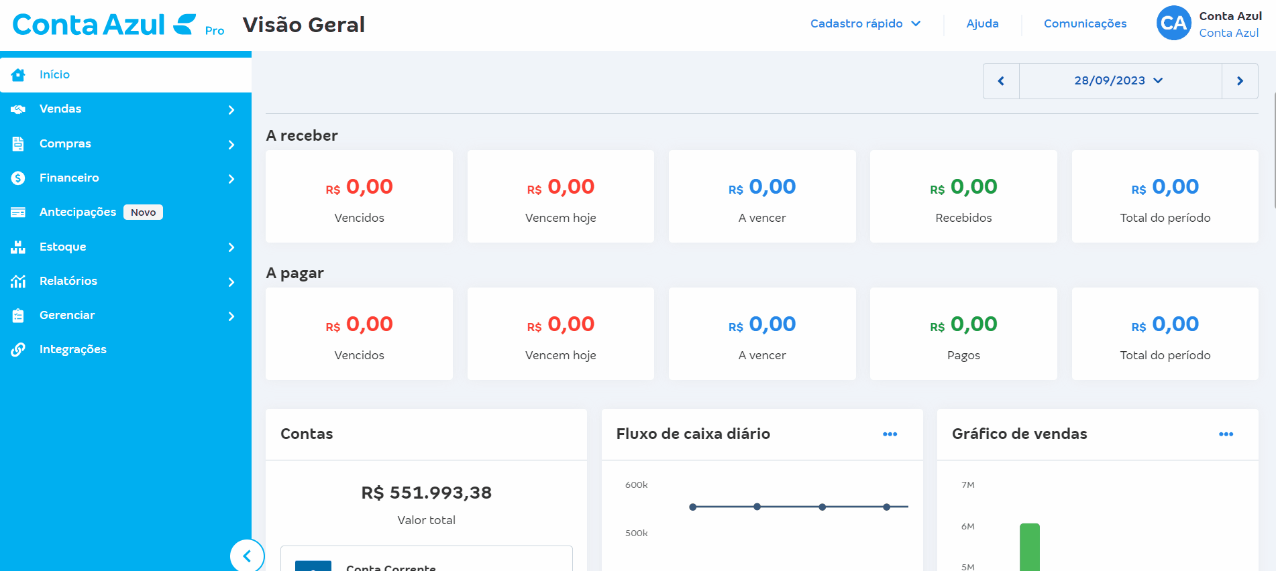Collapse the sidebar with round arrow button
The height and width of the screenshot is (571, 1276).
click(x=247, y=556)
